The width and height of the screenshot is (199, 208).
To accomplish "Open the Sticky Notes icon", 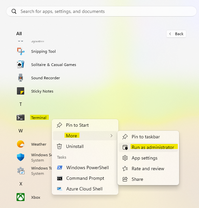I will pos(21,91).
